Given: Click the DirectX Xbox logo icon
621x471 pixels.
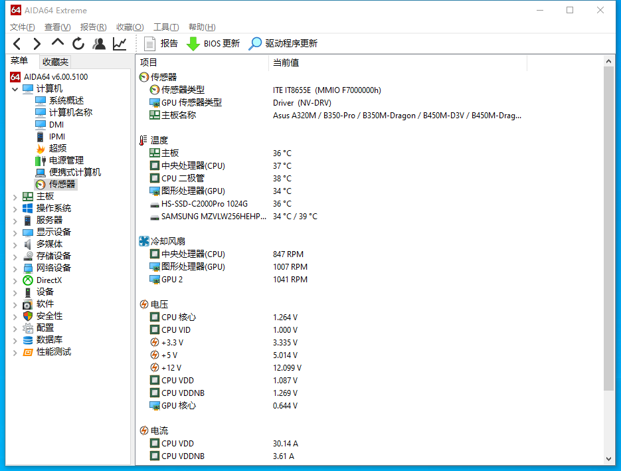Looking at the screenshot, I should click(28, 280).
